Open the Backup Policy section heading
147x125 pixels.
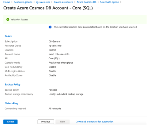(13, 85)
